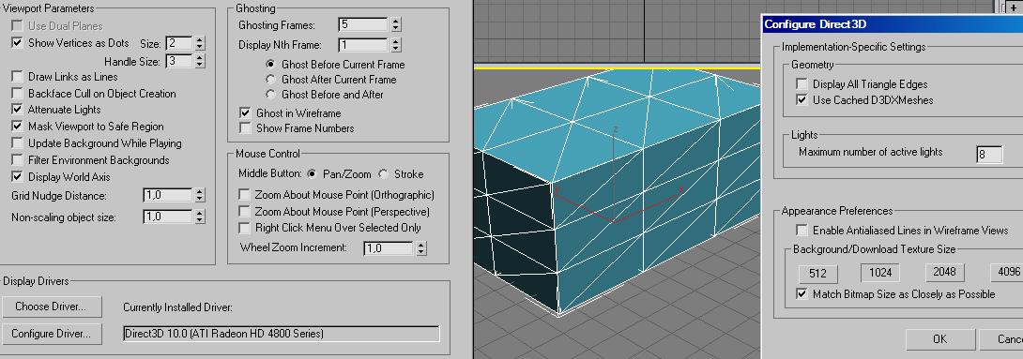Confirm Configure Direct3D with OK
Image resolution: width=1023 pixels, height=359 pixels.
click(x=939, y=339)
